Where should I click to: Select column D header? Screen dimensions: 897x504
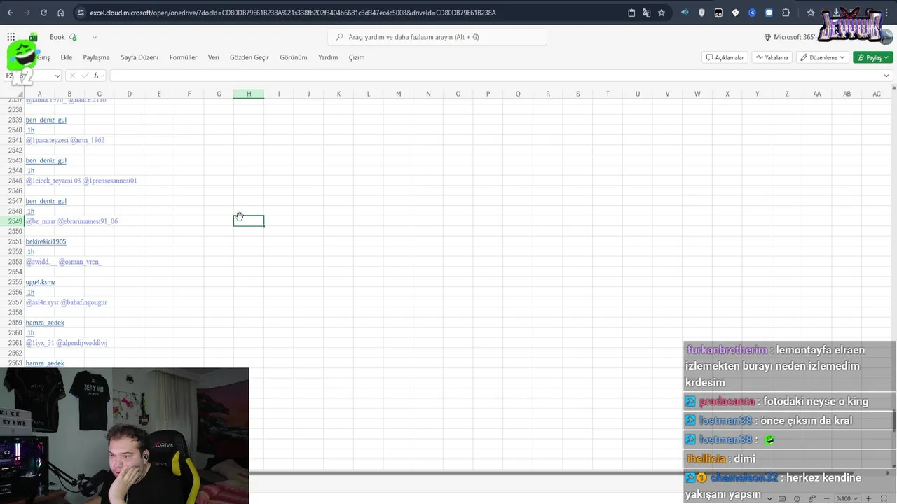coord(129,94)
